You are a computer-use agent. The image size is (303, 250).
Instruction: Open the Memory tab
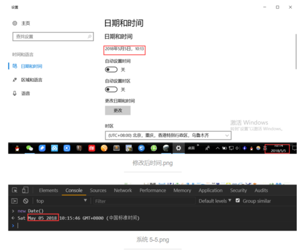(x=182, y=191)
